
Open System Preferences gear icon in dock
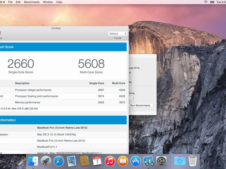point(161,161)
